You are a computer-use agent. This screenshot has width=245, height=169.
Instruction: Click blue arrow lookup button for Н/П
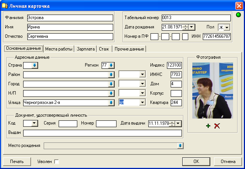click(111, 93)
